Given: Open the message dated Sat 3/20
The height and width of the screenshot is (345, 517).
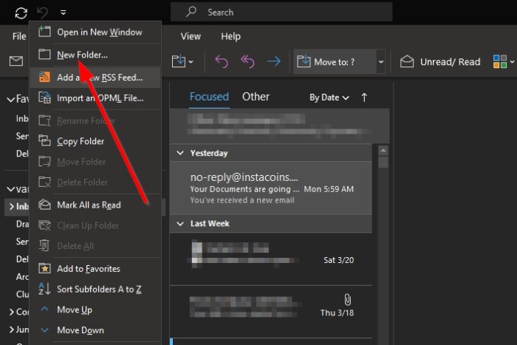Looking at the screenshot, I should [x=271, y=259].
